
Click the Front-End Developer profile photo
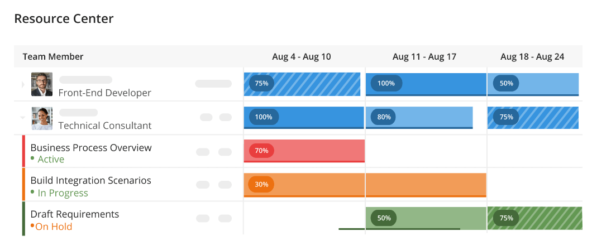42,84
